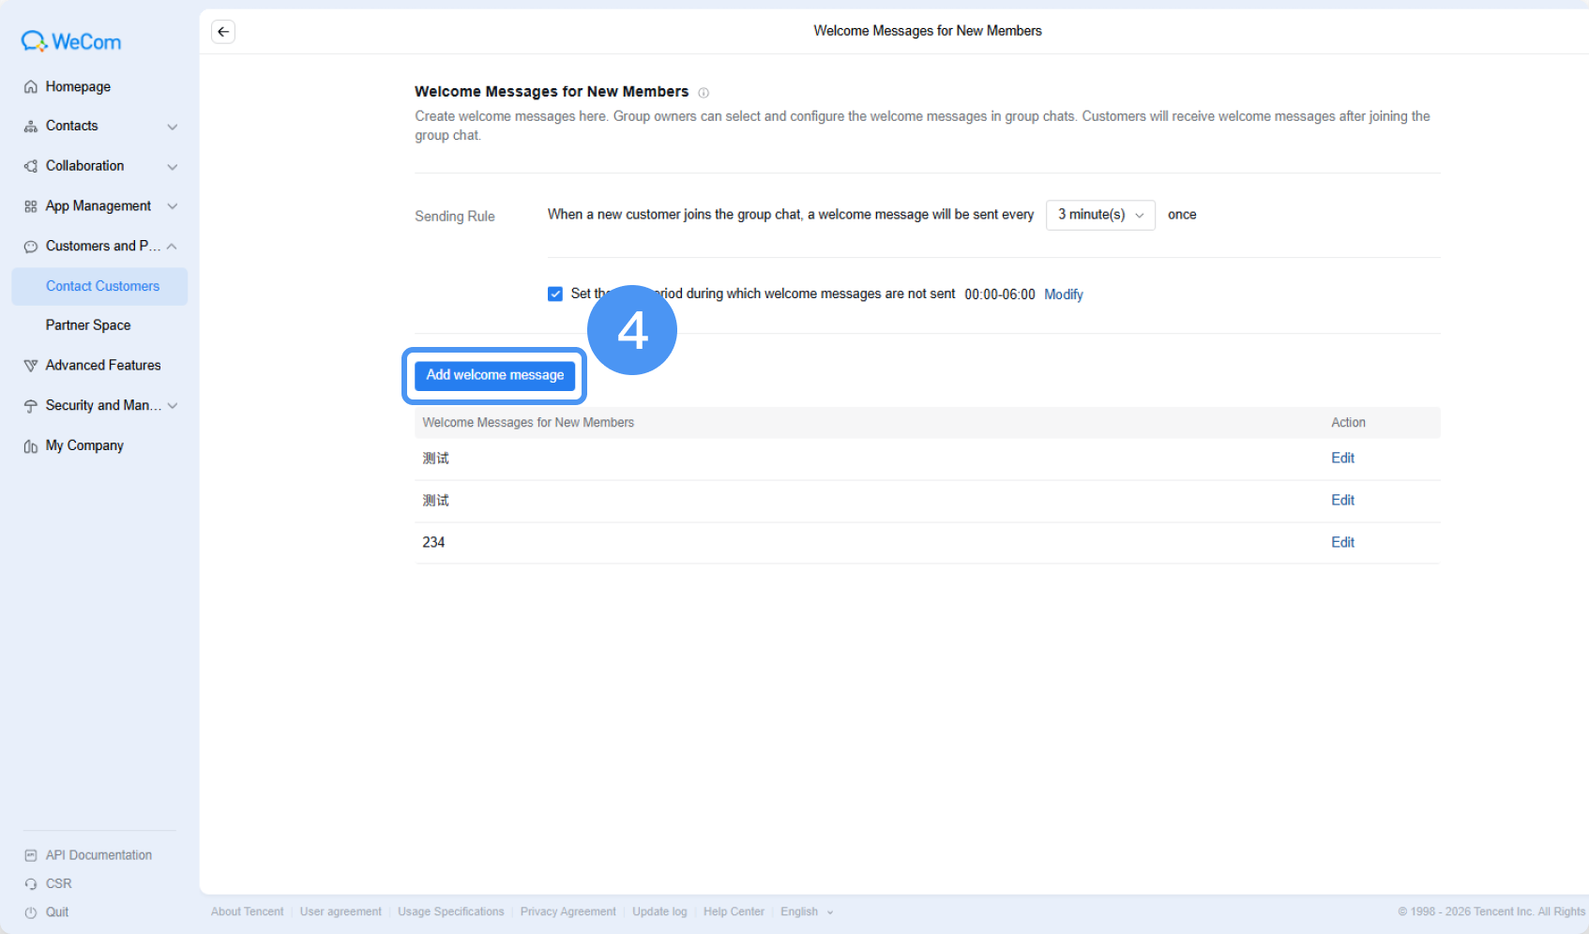The height and width of the screenshot is (934, 1589).
Task: Expand the Contacts menu chevron
Action: pyautogui.click(x=173, y=127)
